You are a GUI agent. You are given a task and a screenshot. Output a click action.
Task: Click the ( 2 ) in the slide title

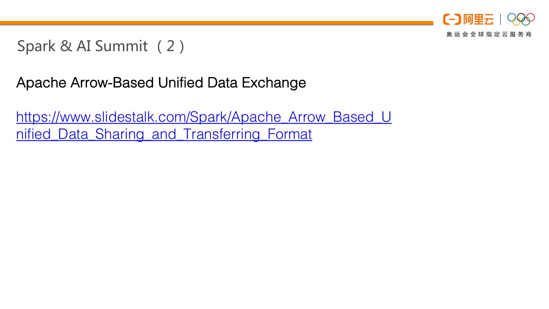pyautogui.click(x=170, y=46)
